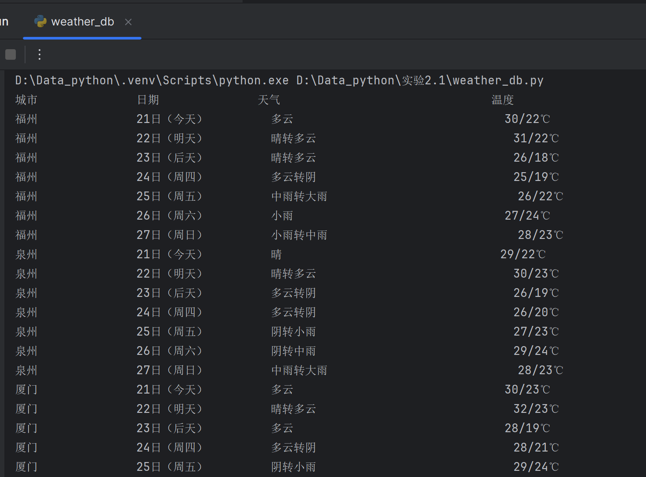
Task: Open the more actions vertical dots menu
Action: (40, 54)
